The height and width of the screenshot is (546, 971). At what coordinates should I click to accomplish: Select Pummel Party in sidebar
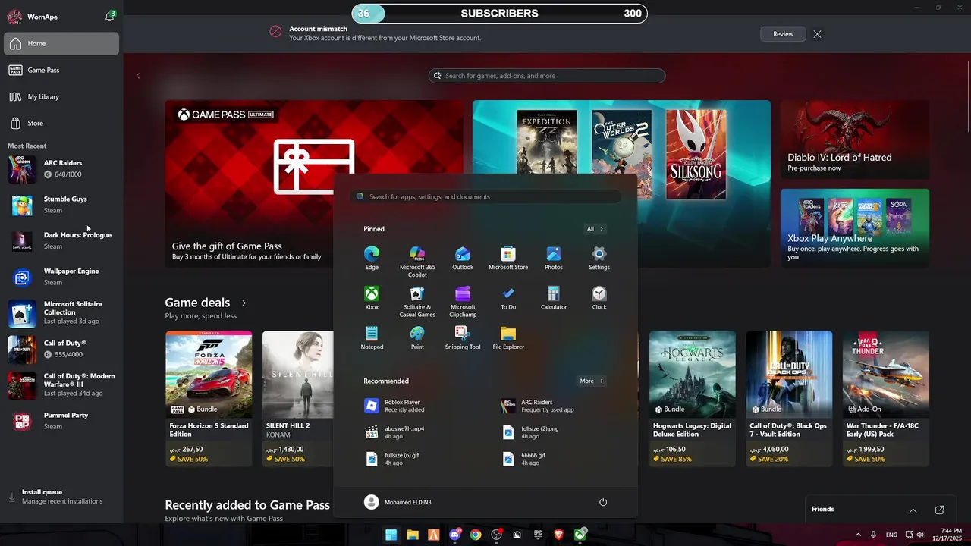point(61,421)
